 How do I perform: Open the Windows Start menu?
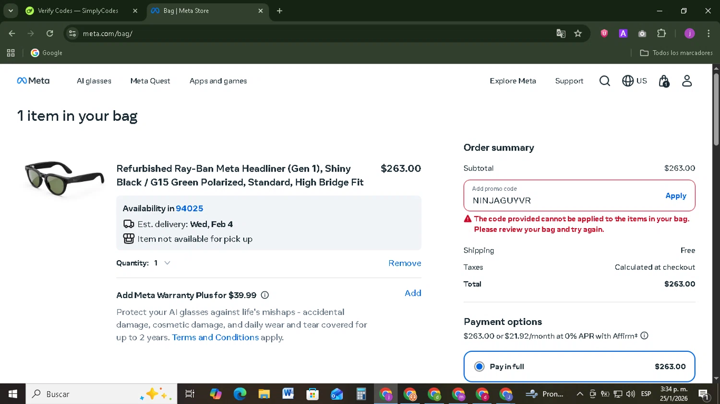coord(13,394)
